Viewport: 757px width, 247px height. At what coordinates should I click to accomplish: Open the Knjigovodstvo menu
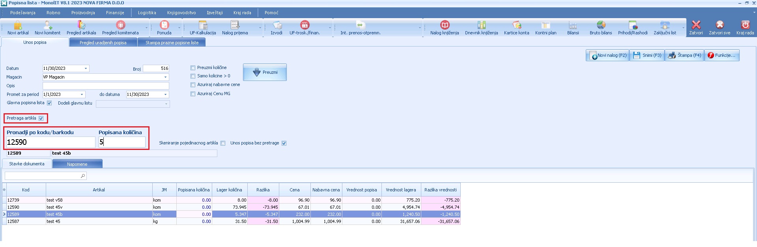(181, 13)
